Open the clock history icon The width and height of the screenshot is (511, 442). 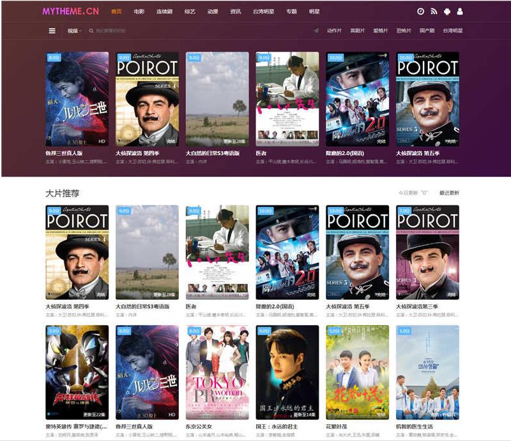420,11
